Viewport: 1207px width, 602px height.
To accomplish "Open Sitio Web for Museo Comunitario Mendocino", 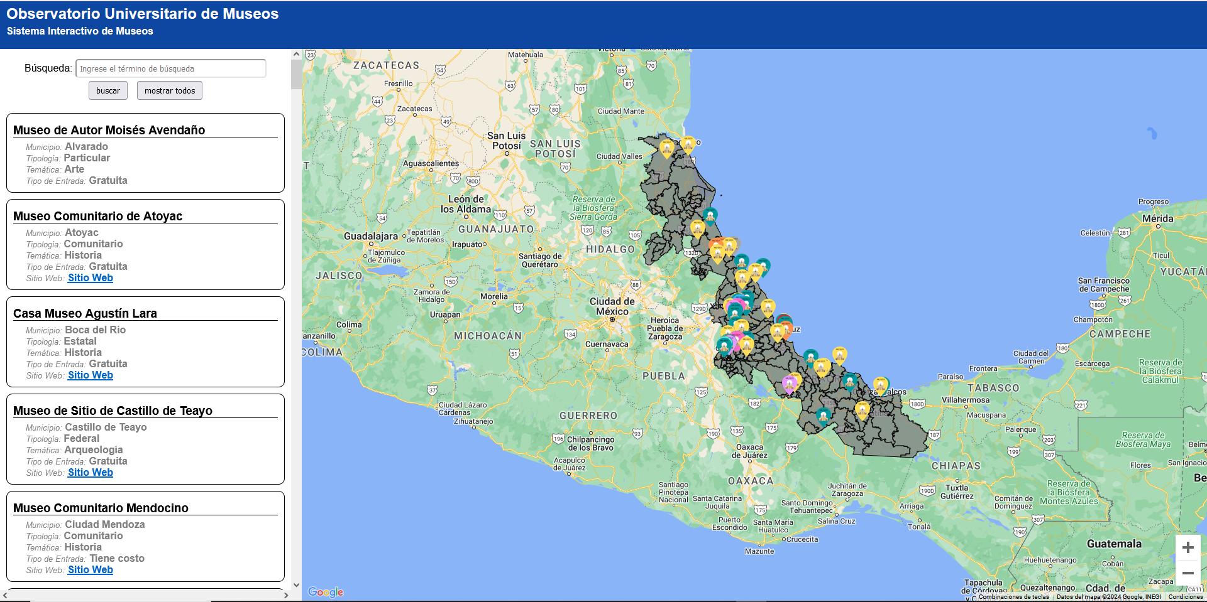I will [x=90, y=569].
